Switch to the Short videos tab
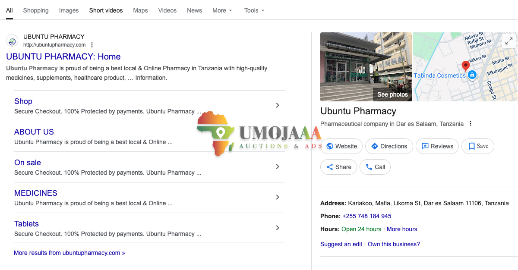This screenshot has height=270, width=518. [106, 10]
